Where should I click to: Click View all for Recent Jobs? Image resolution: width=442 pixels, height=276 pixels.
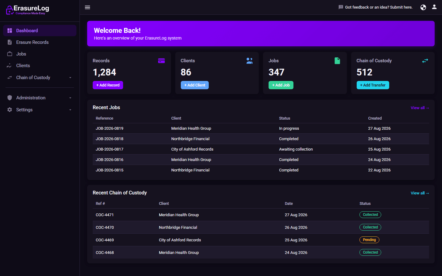tap(420, 108)
